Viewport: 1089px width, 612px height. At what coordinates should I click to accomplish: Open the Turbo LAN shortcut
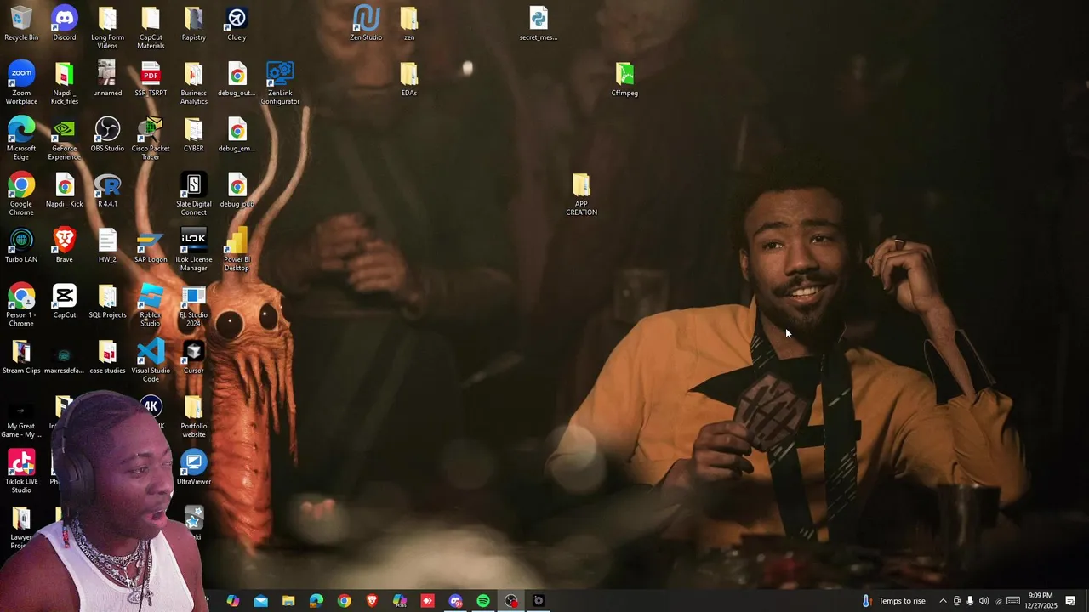[21, 246]
